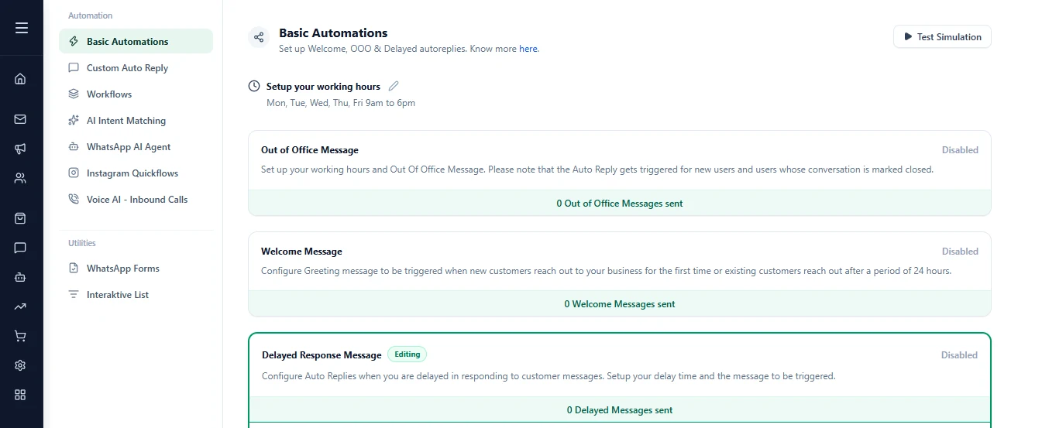
Task: Click the Editing badge on Delayed Response
Action: pos(407,354)
